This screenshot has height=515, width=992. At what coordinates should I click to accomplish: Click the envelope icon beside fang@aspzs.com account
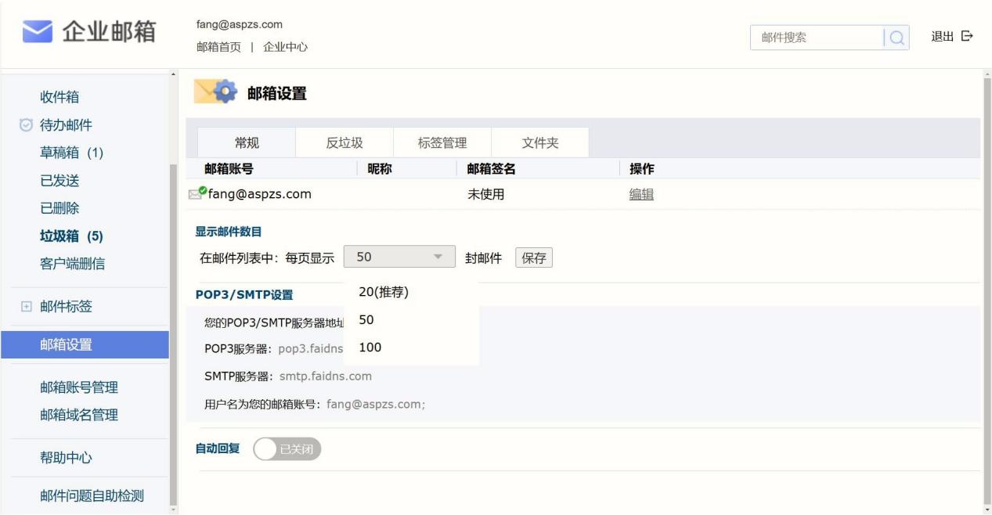tap(197, 194)
